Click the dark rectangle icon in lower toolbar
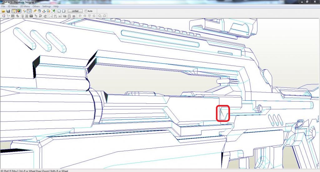 click(x=31, y=16)
